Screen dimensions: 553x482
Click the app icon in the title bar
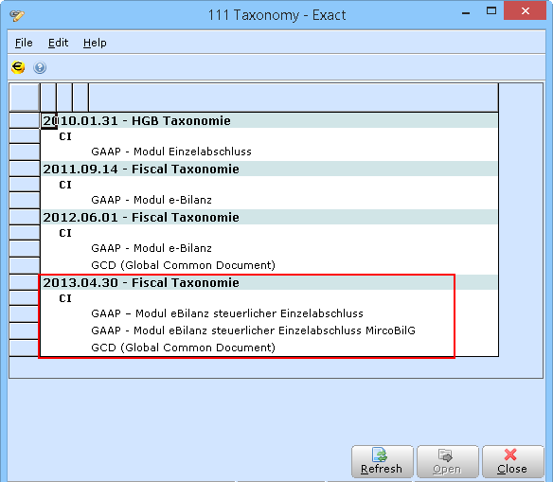17,15
